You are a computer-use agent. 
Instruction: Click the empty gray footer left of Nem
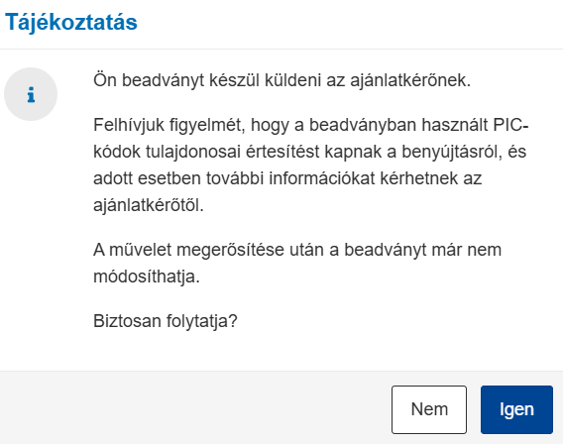click(x=194, y=409)
